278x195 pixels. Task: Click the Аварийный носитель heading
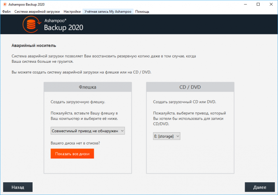coord(34,46)
